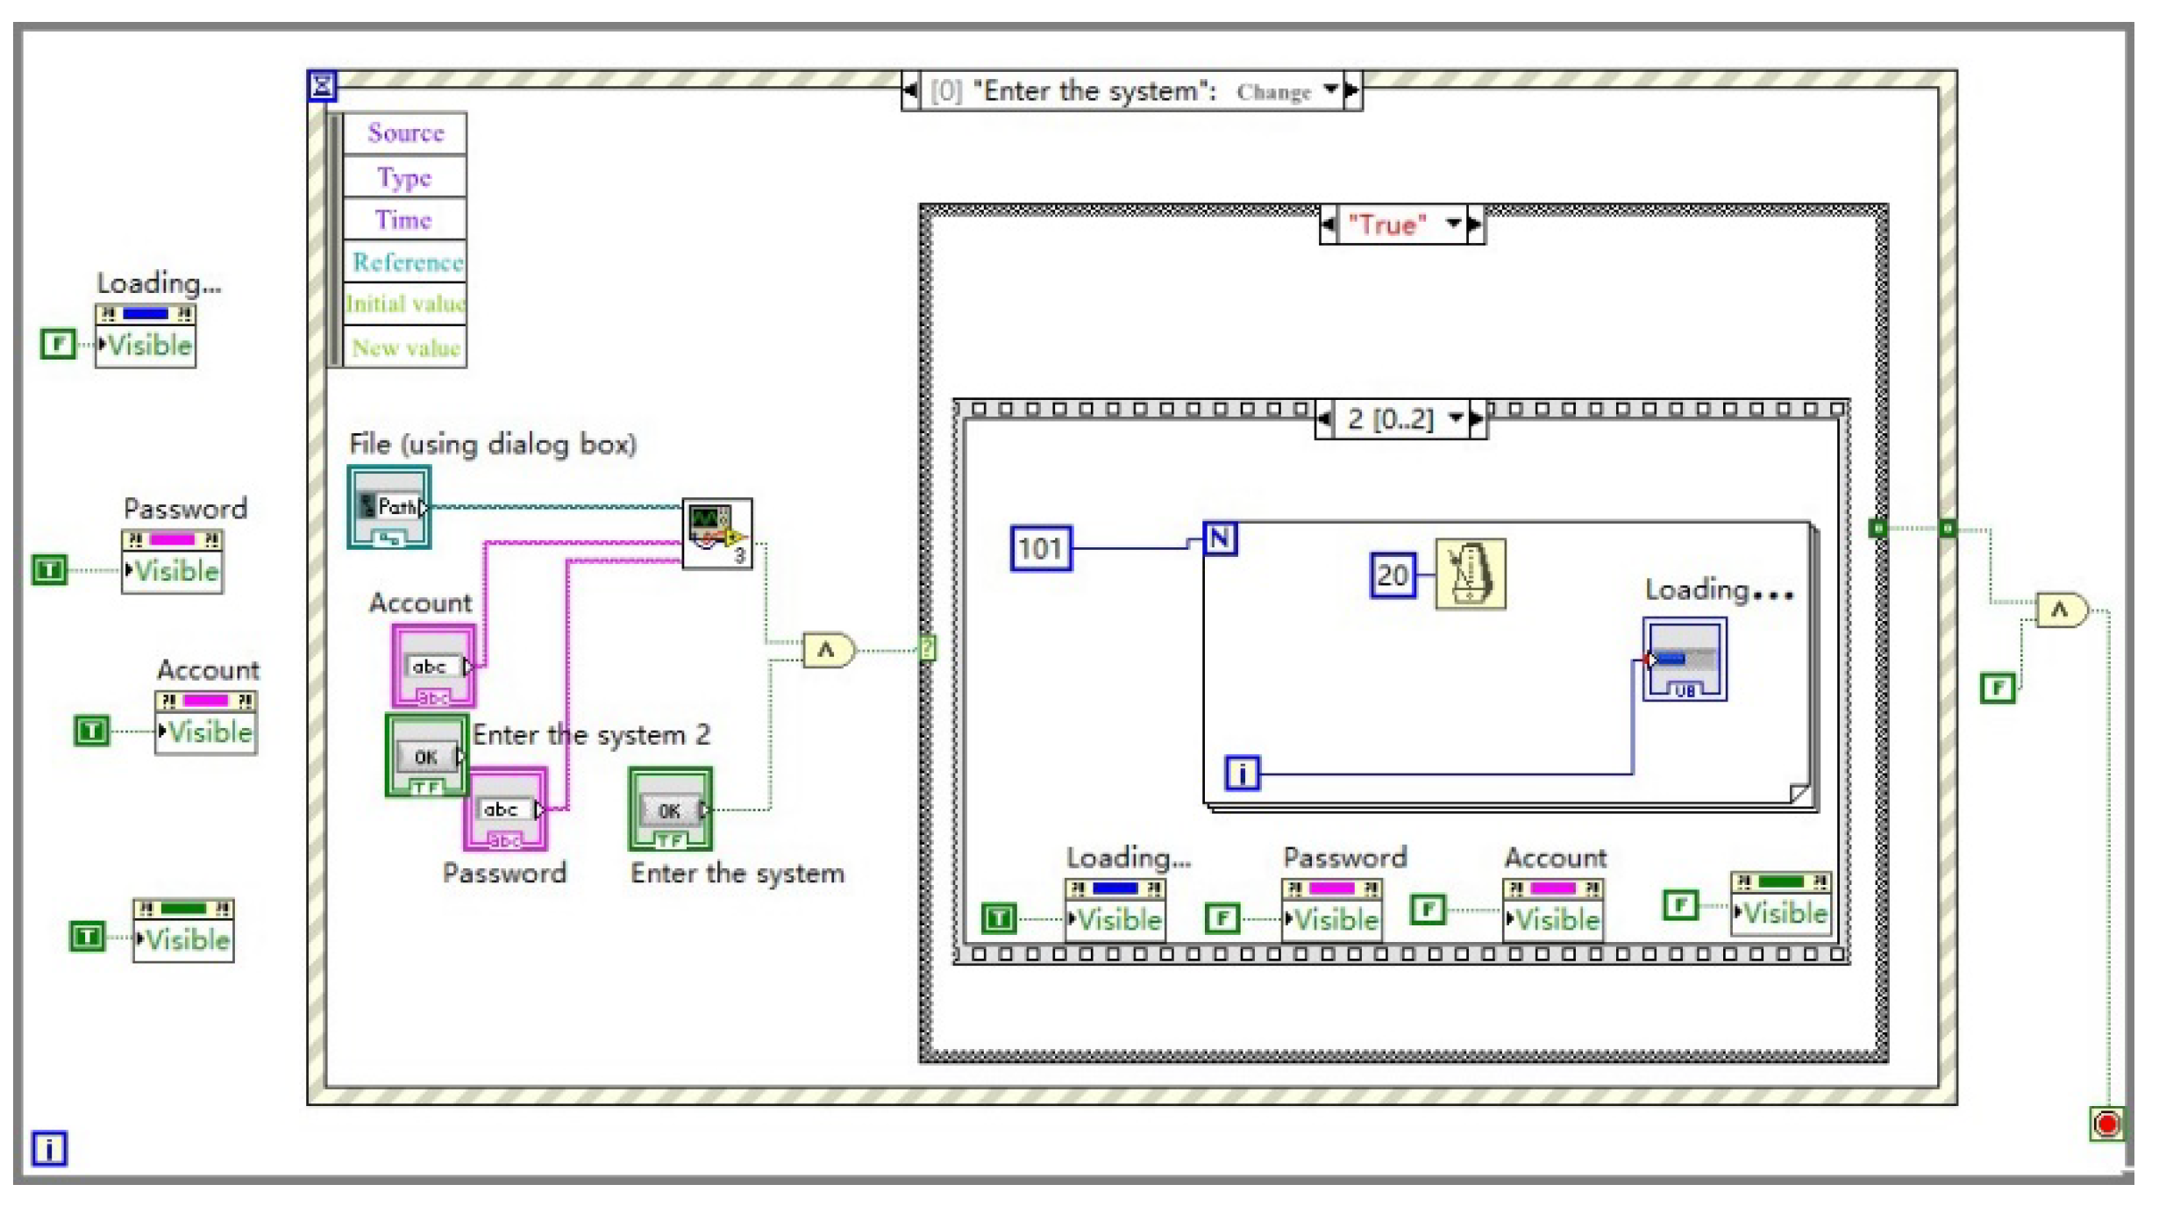Click the For Loop N count terminal
This screenshot has height=1206, width=2159.
[1220, 538]
